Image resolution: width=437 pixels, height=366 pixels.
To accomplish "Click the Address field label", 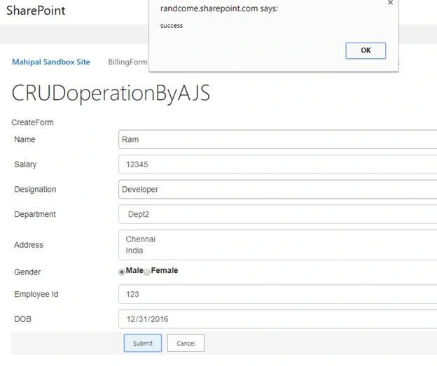I will click(29, 245).
